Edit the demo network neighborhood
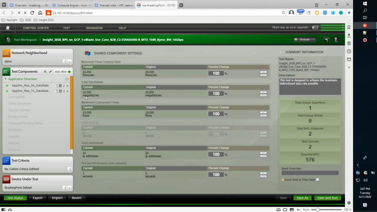This screenshot has width=377, height=212. [x=65, y=61]
